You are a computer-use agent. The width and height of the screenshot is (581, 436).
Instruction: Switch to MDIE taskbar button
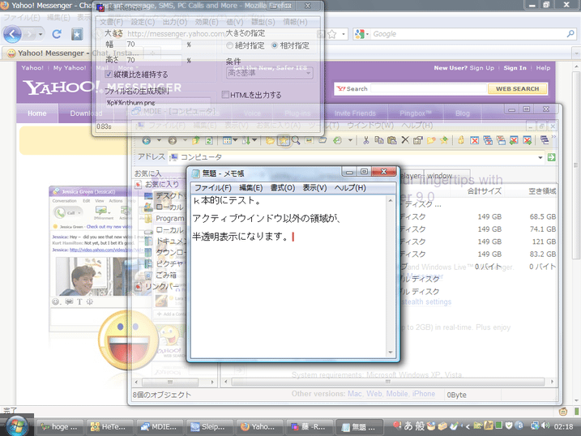pos(160,427)
